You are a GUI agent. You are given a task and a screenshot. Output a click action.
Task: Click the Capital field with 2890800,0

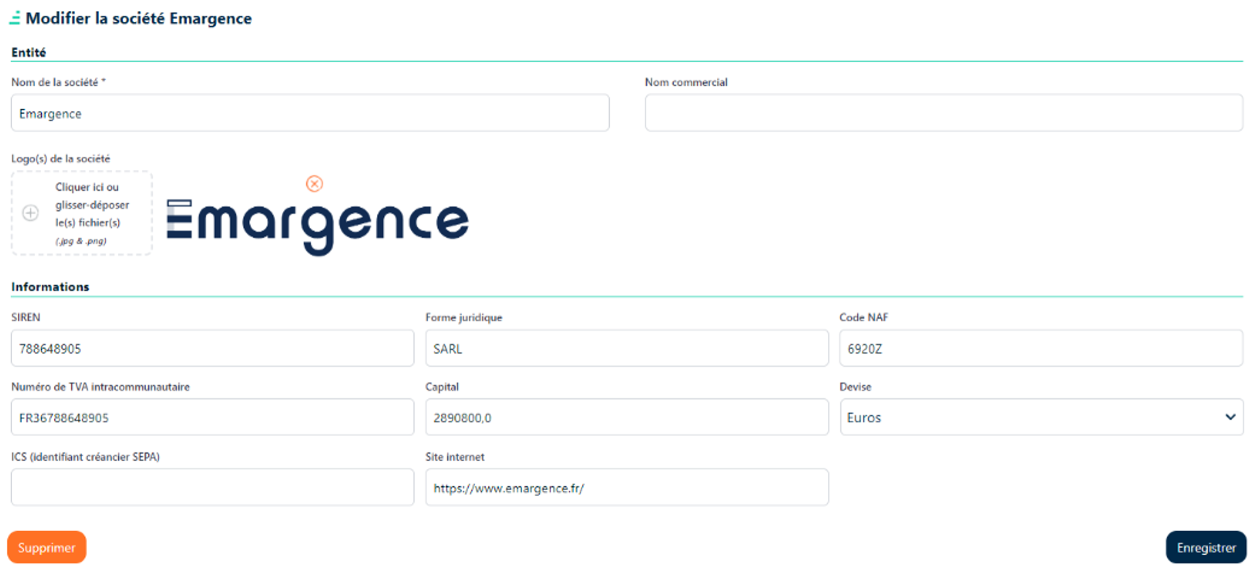(627, 417)
